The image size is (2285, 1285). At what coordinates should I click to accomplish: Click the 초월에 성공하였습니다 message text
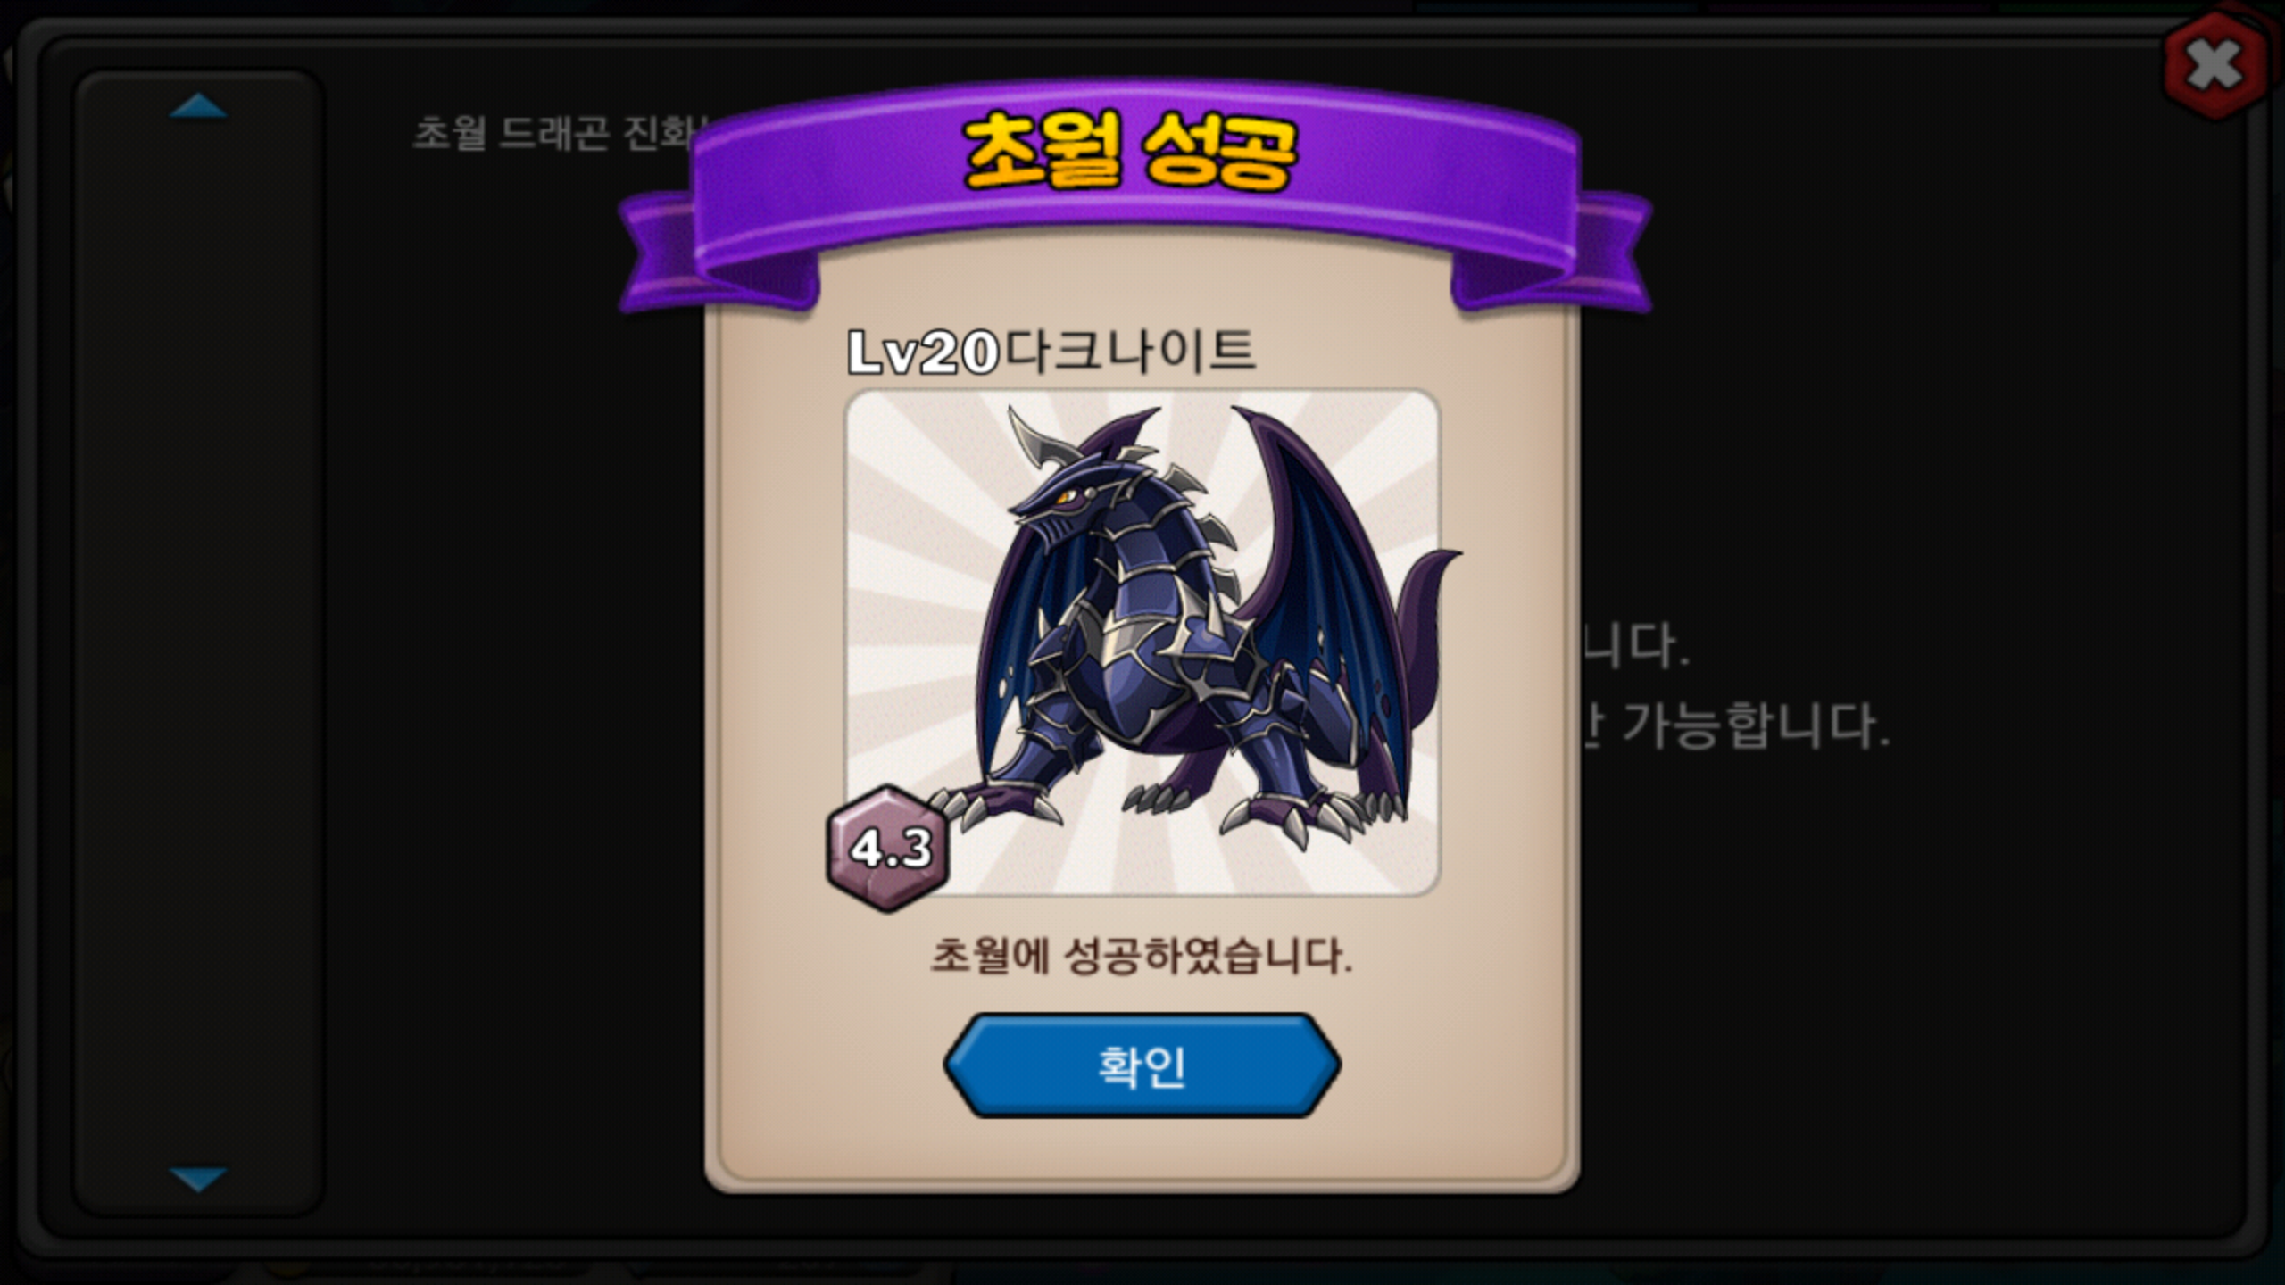tap(1142, 957)
